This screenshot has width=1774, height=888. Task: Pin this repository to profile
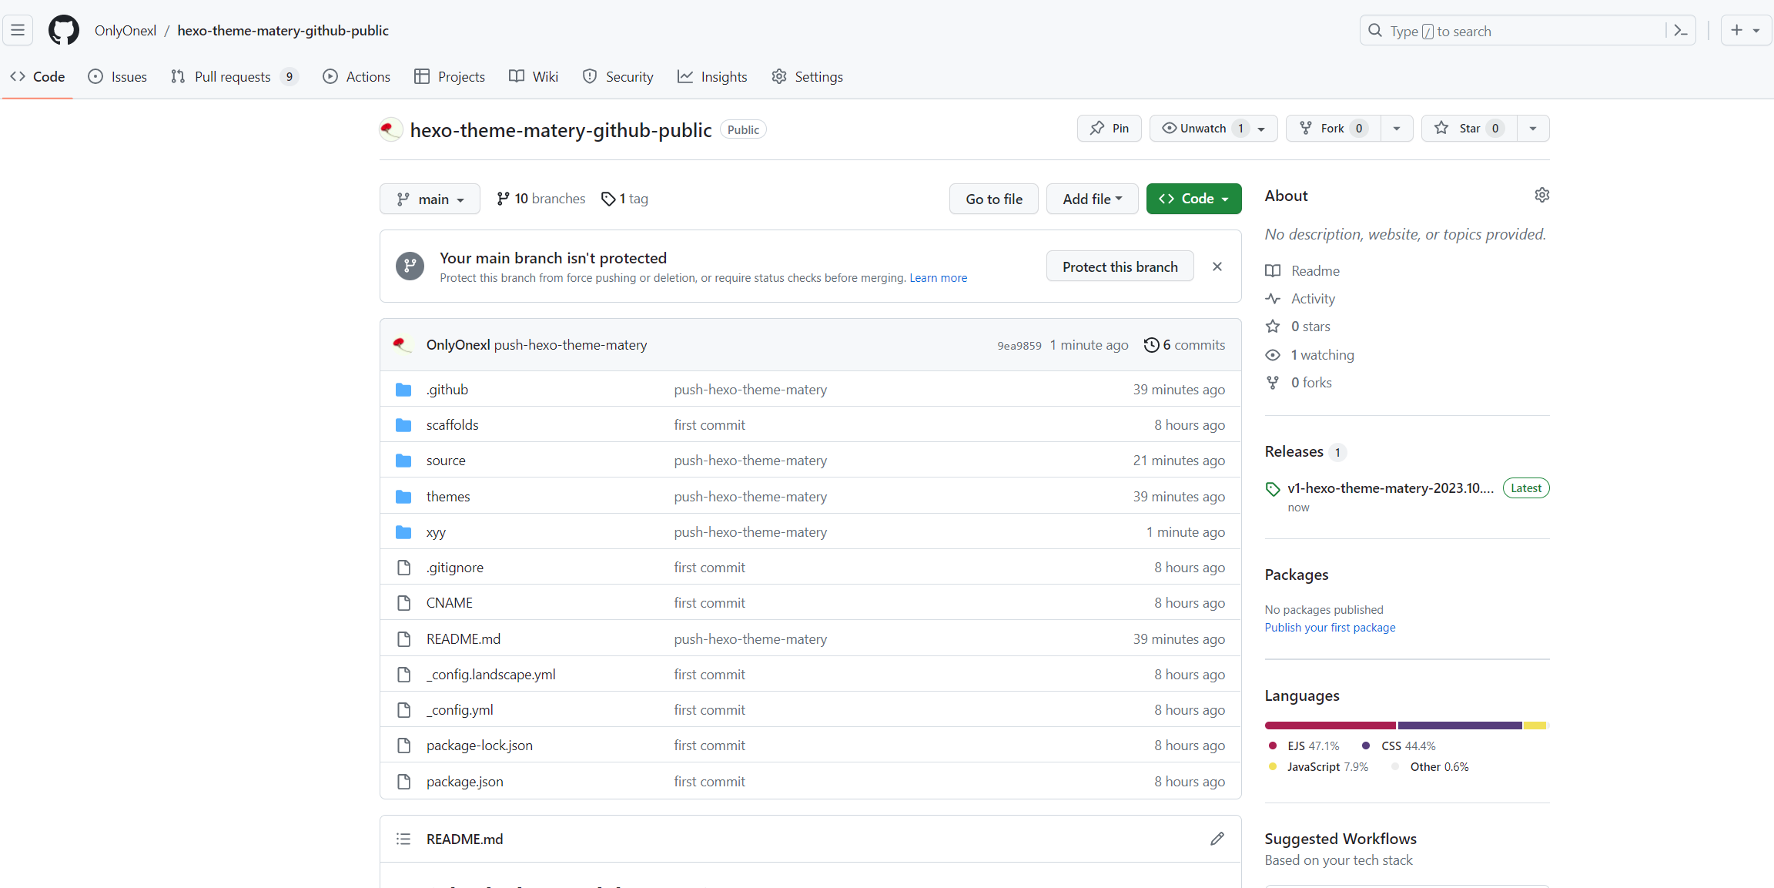pyautogui.click(x=1110, y=129)
